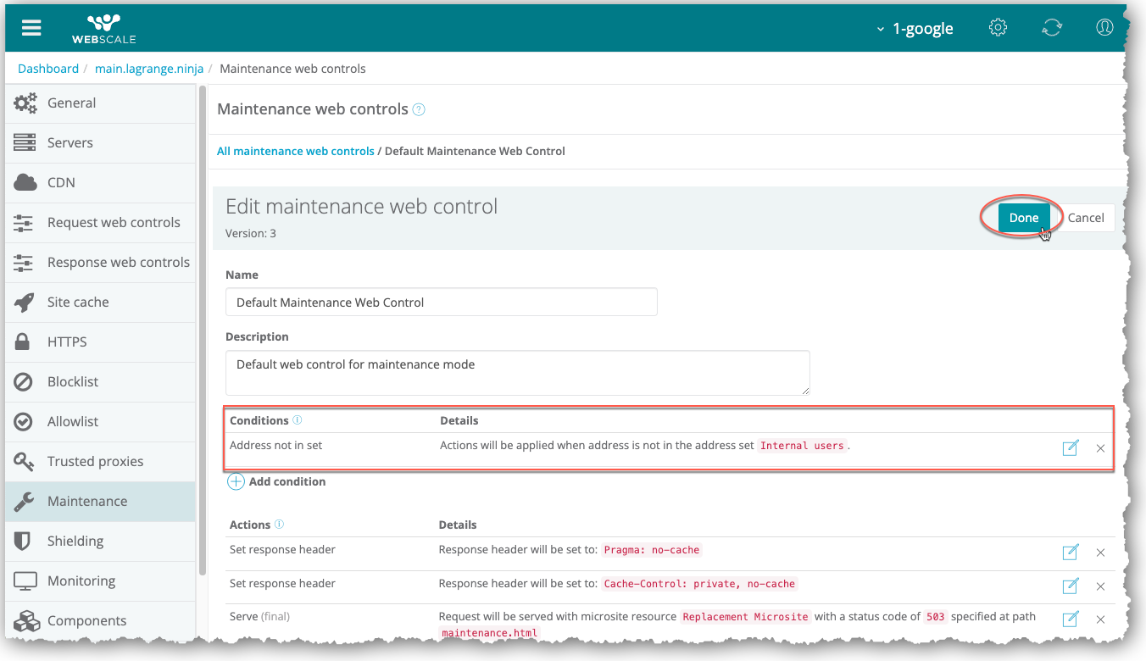Edit the Pragma no-cache response header action
Screen dimensions: 1146x661
(x=1070, y=553)
